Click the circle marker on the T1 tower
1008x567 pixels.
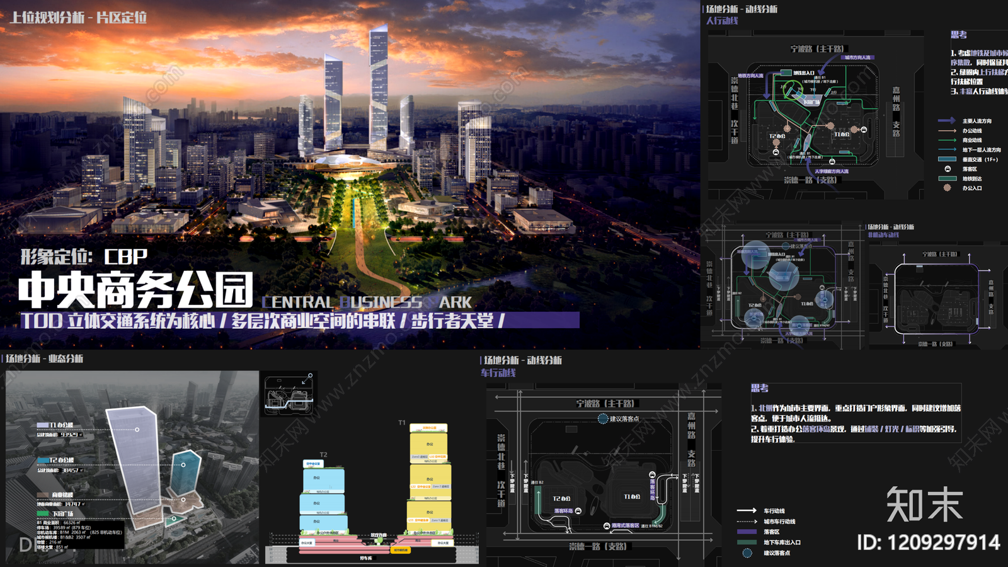click(137, 430)
